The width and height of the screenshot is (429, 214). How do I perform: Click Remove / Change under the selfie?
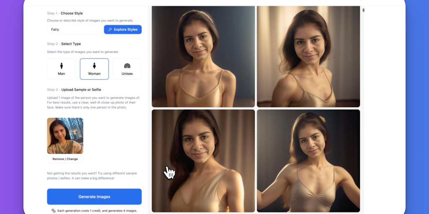[x=65, y=159]
